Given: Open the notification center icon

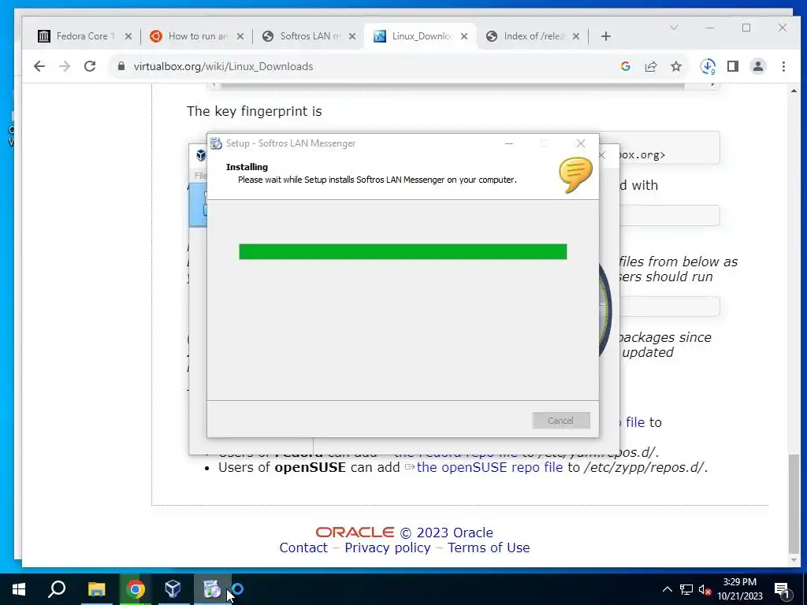Looking at the screenshot, I should click(783, 590).
